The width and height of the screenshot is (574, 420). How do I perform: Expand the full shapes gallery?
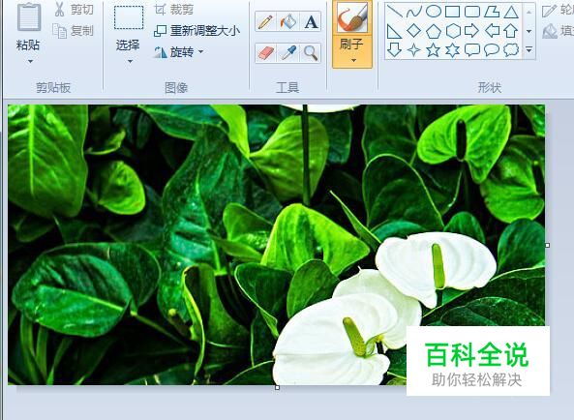click(529, 49)
